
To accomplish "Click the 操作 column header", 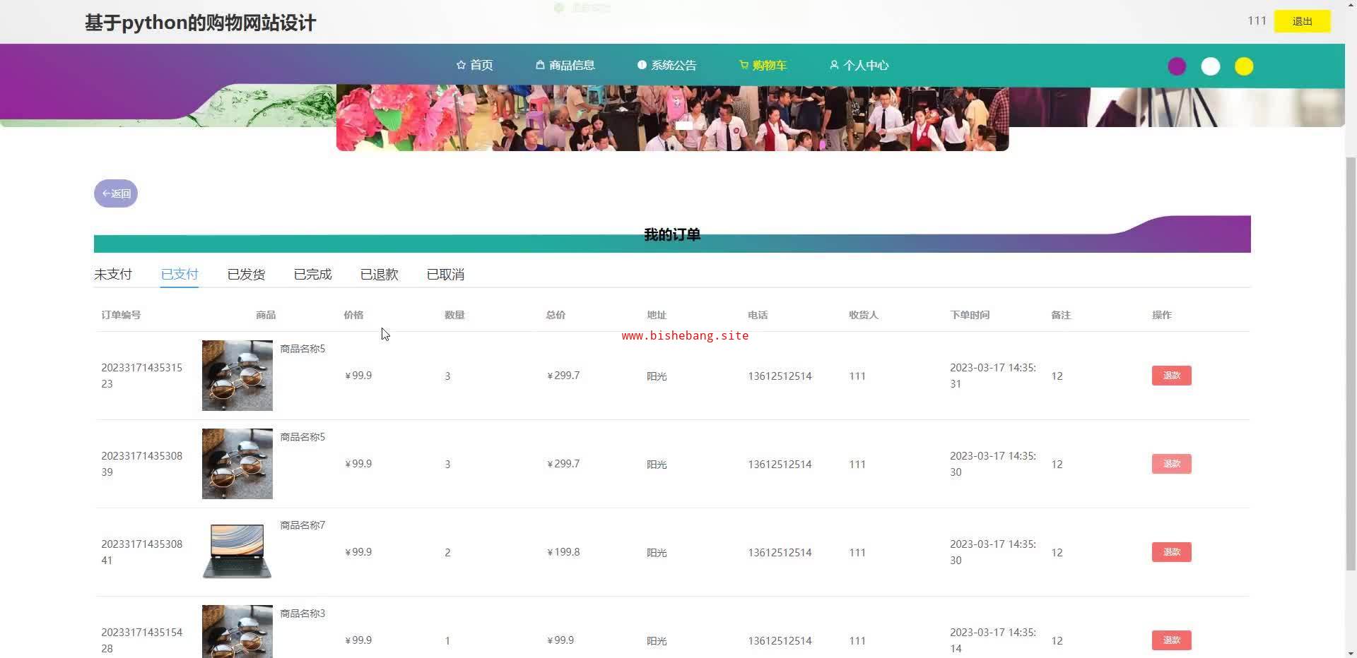I will click(1162, 315).
